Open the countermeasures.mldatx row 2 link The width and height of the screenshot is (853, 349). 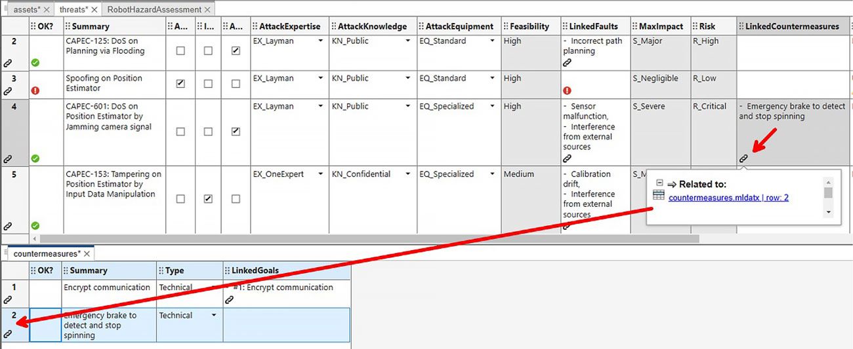point(728,197)
